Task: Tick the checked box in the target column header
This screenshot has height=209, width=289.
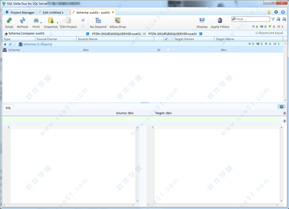Action: 166,39
